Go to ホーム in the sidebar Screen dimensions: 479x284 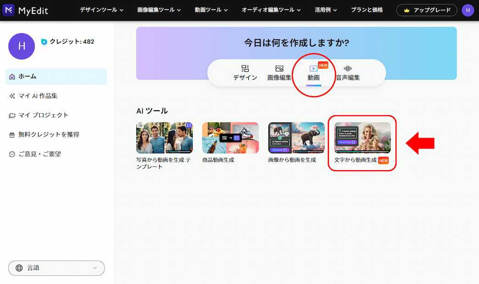[56, 77]
